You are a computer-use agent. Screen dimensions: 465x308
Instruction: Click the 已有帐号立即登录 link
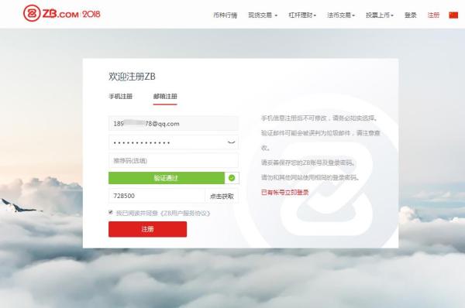(x=284, y=193)
